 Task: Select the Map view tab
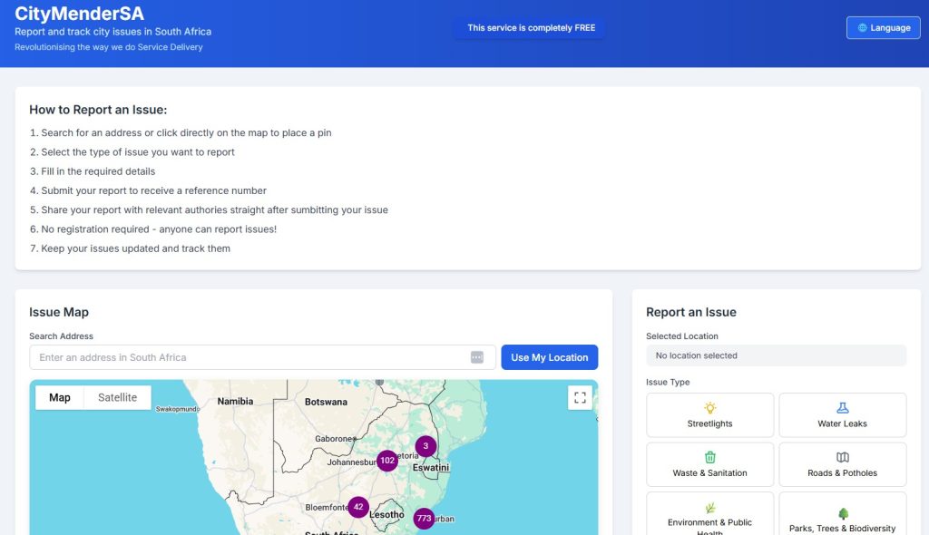tap(60, 397)
